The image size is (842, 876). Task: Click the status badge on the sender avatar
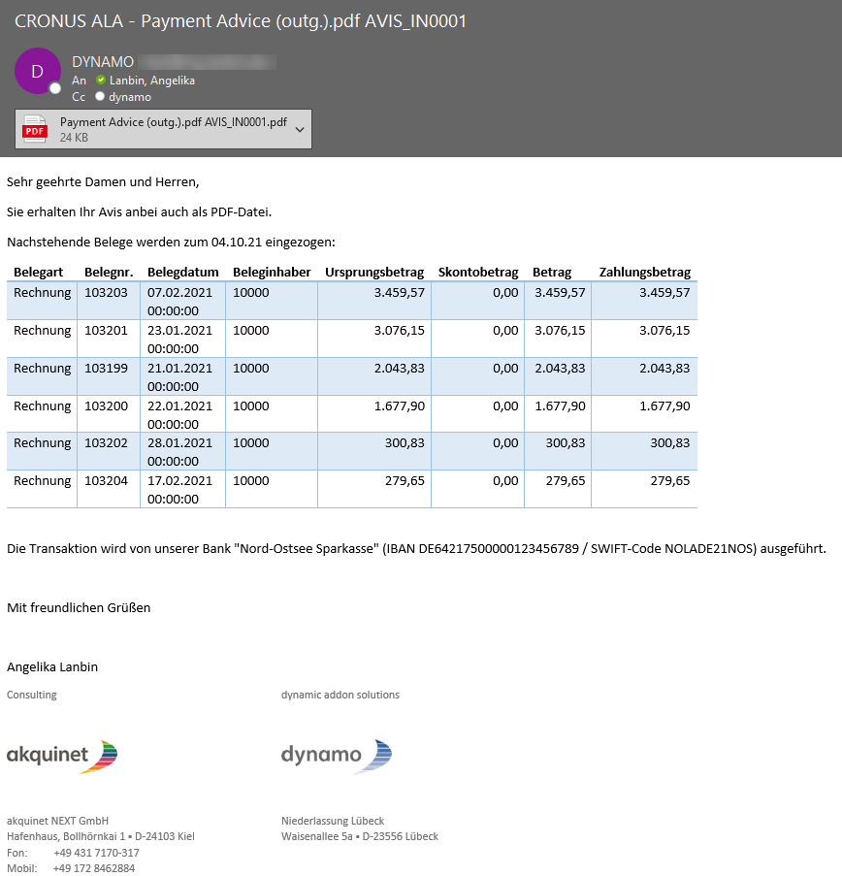point(55,88)
